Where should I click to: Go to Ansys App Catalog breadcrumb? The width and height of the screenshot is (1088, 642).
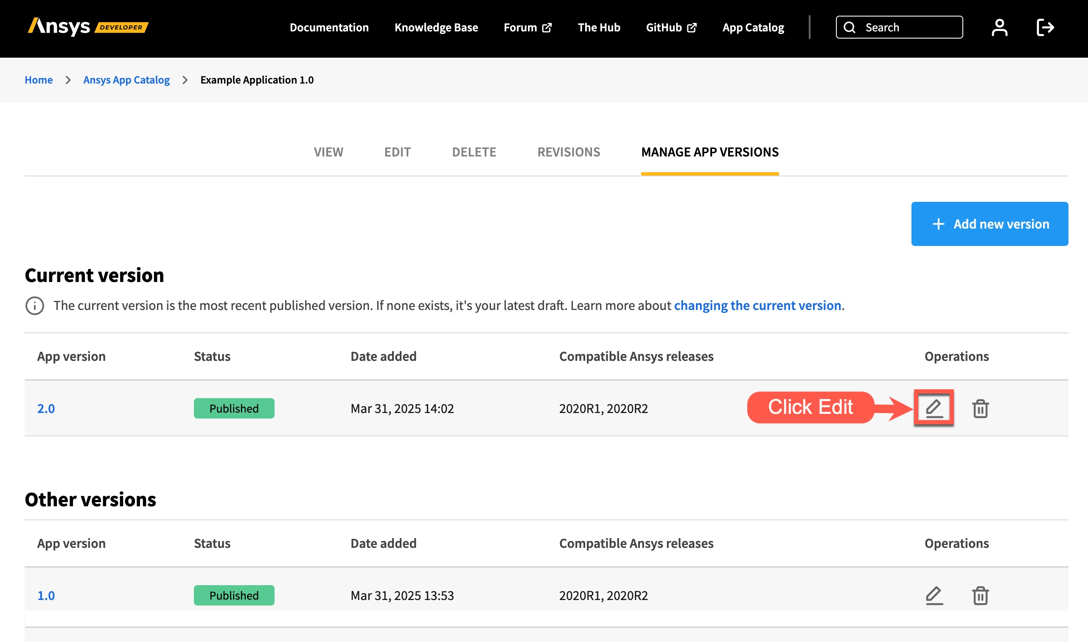(x=126, y=80)
